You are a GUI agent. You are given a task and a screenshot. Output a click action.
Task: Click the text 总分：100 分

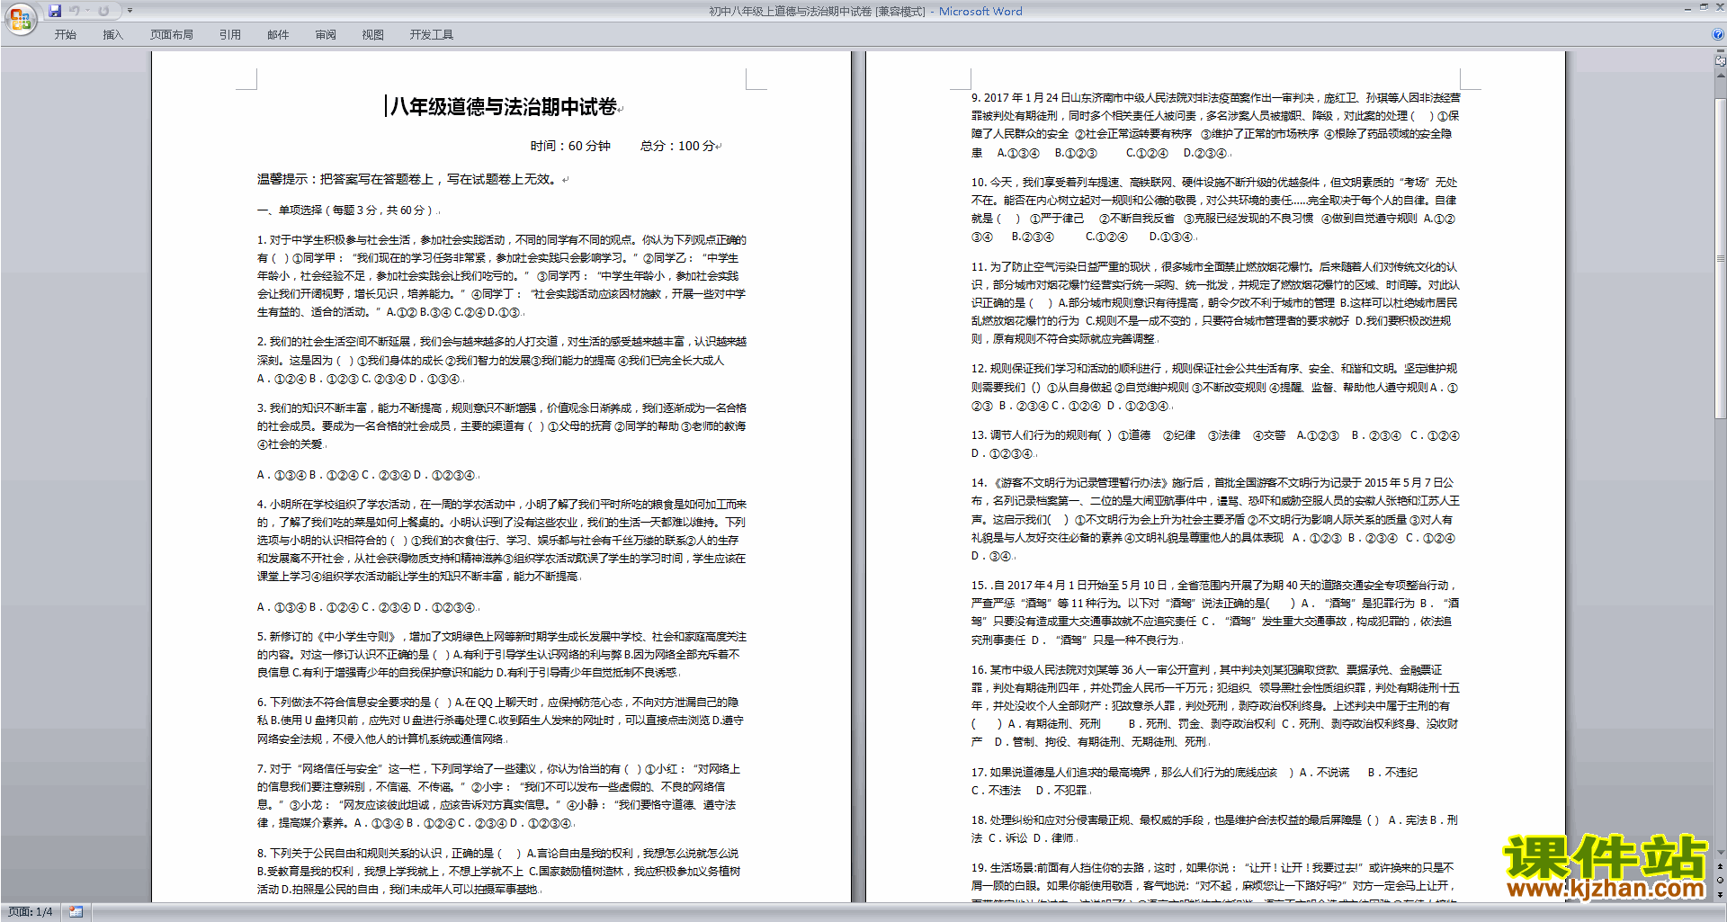tap(678, 146)
